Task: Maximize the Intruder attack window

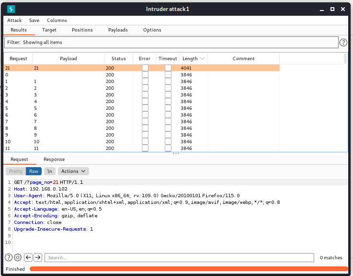Action: (x=332, y=9)
